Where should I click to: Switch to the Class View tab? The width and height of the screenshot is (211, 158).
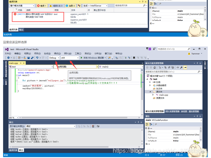tap(184, 111)
